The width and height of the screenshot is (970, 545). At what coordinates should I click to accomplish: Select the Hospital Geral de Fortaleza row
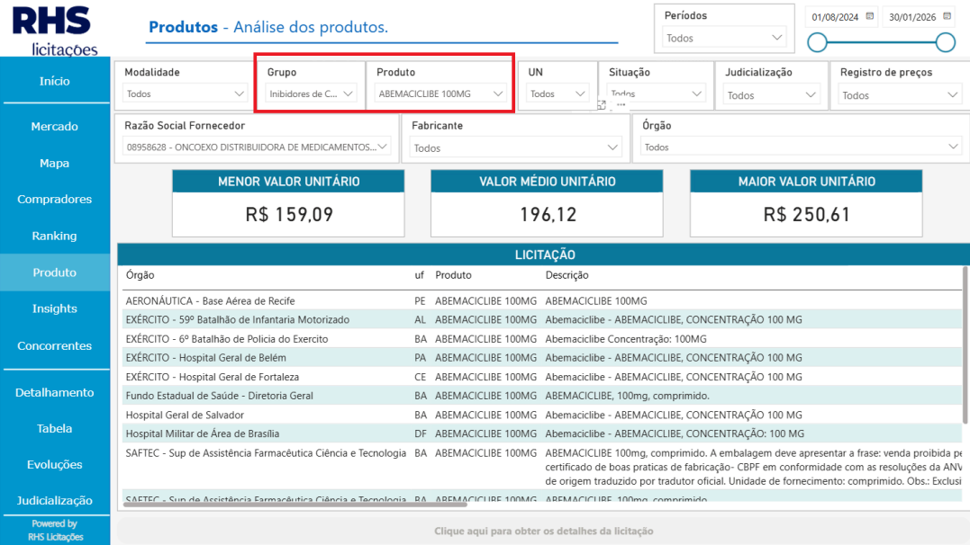point(542,377)
